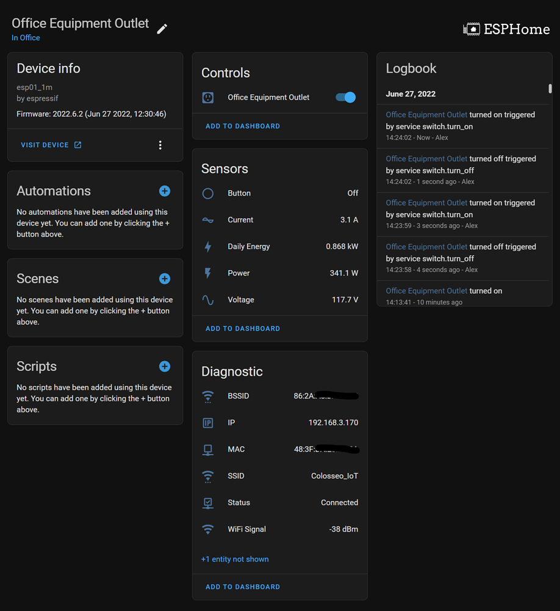Toggle the Office Equipment Outlet switch

coord(346,97)
